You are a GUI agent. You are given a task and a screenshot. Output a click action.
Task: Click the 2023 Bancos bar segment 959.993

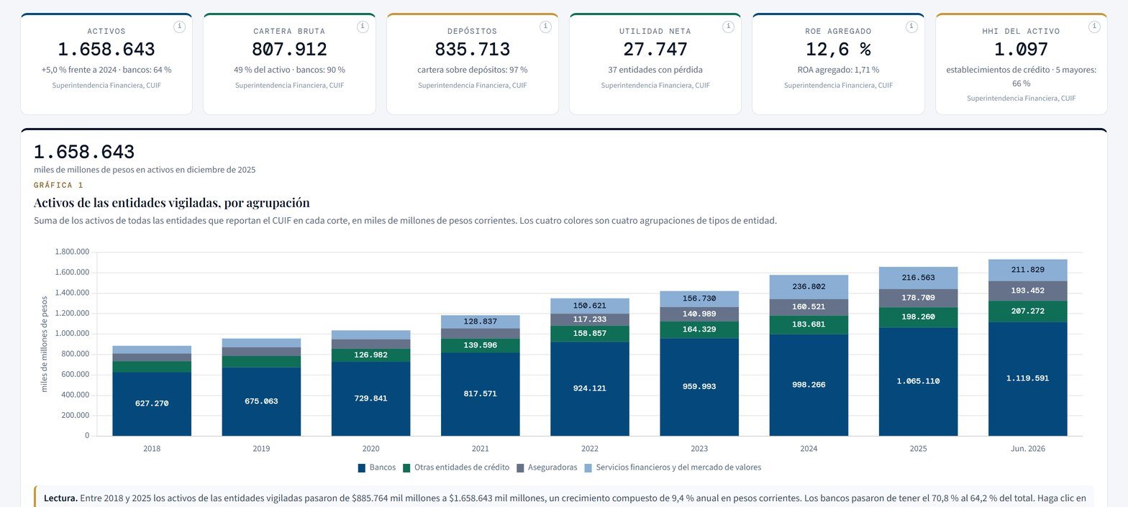pyautogui.click(x=699, y=387)
